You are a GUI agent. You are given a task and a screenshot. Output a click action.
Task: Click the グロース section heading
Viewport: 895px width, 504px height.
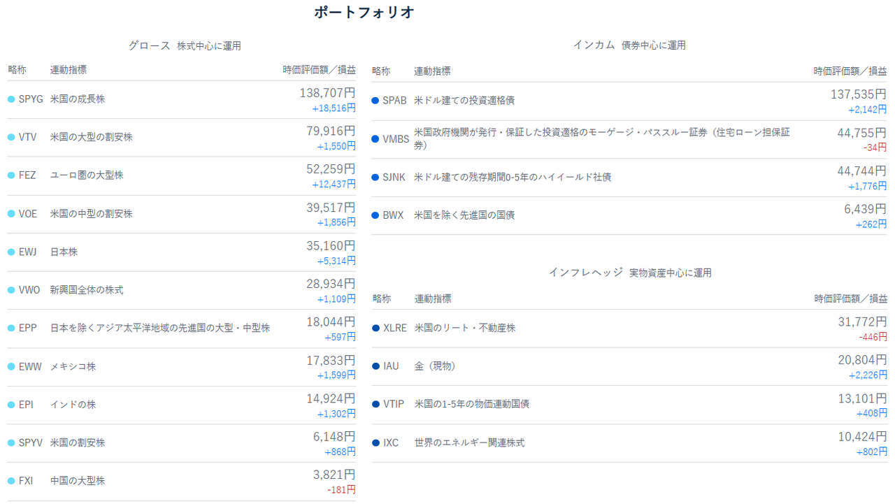point(149,45)
